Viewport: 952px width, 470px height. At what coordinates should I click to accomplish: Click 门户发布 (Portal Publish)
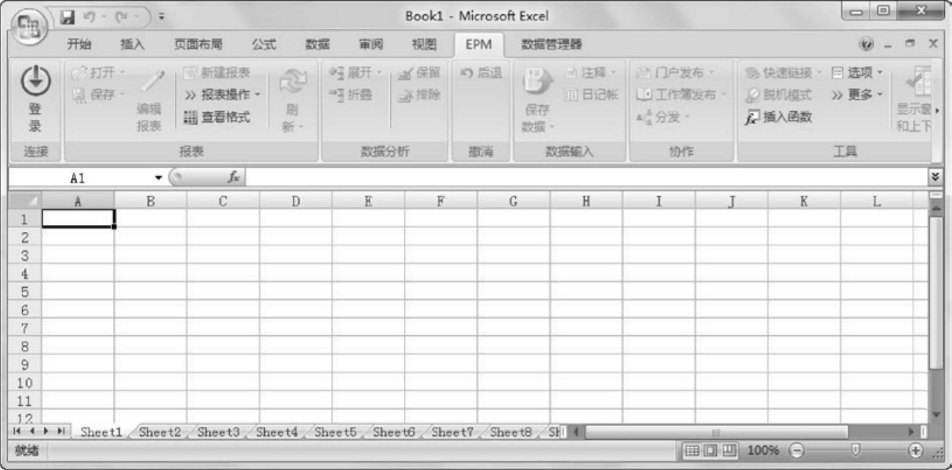(x=675, y=72)
